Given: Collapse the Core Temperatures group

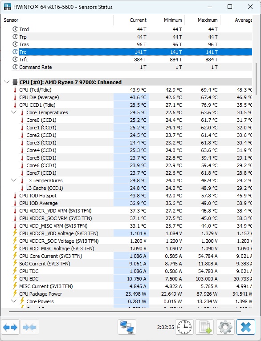Looking at the screenshot, I should coord(14,112).
